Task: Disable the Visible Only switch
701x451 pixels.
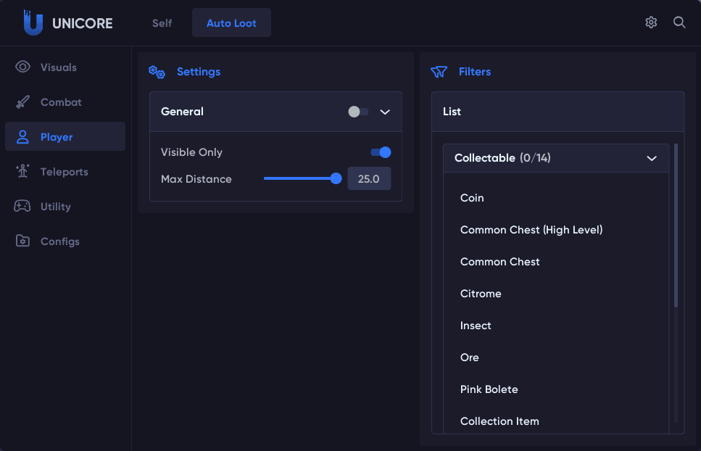Action: coord(381,152)
